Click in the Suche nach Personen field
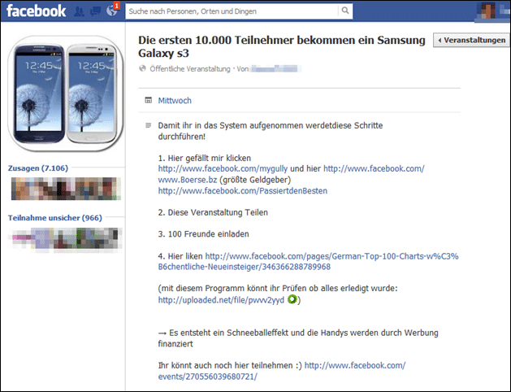Screen dimensions: 511x392 pos(232,11)
